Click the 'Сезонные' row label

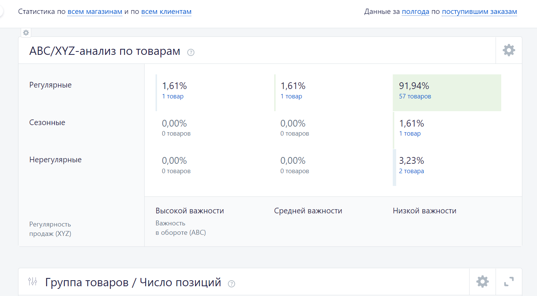point(47,122)
